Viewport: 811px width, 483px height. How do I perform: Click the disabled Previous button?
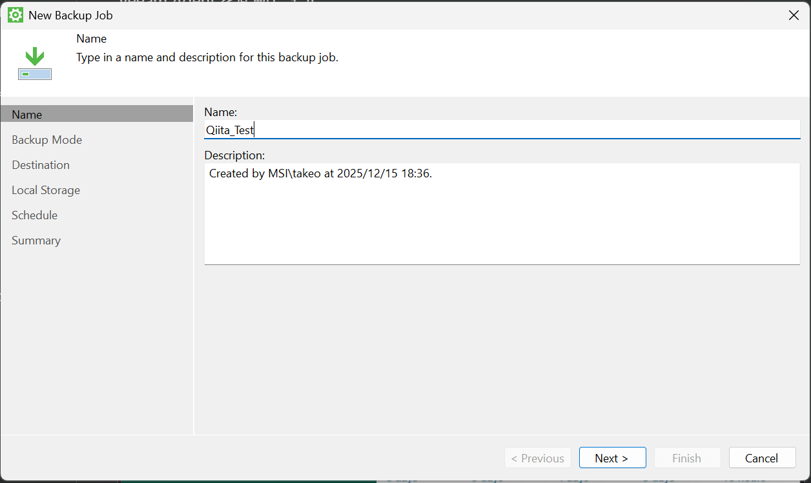click(538, 458)
